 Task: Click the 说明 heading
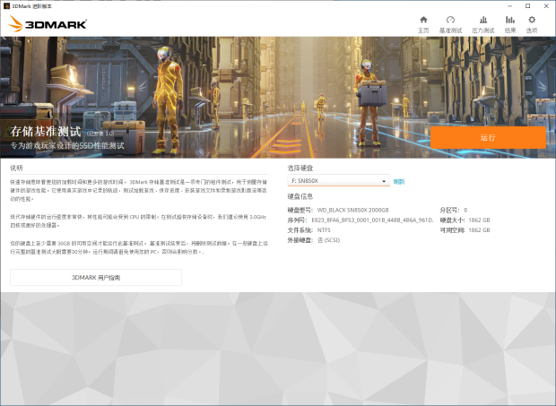(16, 168)
